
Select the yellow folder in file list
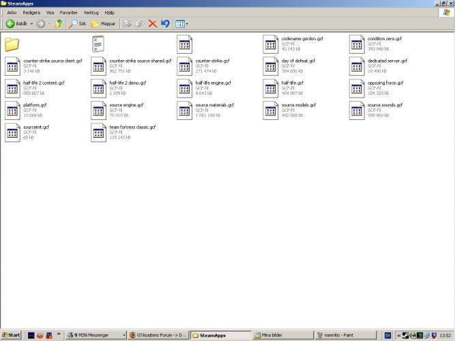point(13,44)
